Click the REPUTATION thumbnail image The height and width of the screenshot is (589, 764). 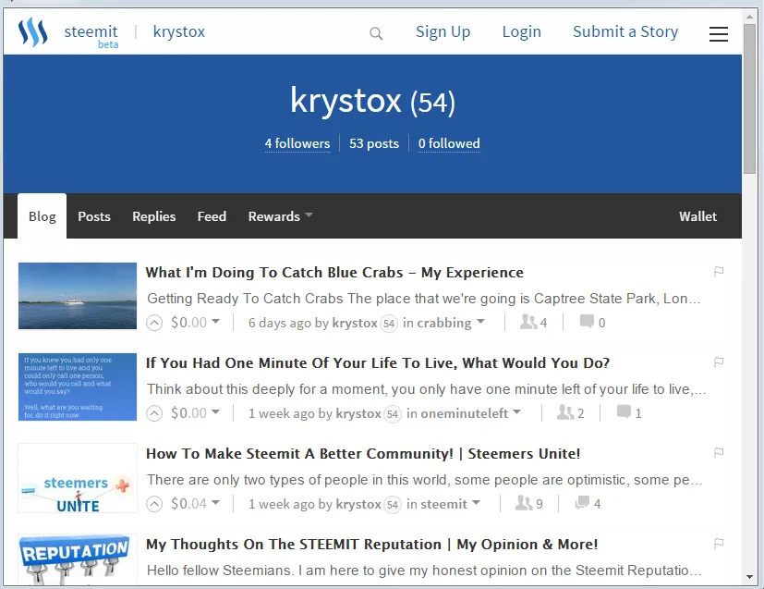pos(78,558)
